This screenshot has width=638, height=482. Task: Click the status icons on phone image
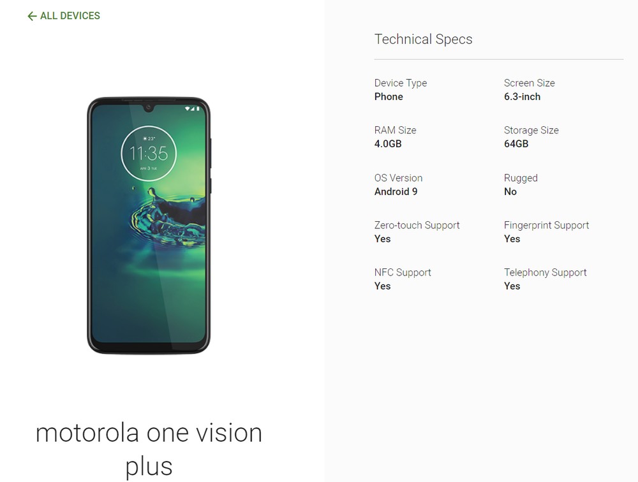(192, 108)
